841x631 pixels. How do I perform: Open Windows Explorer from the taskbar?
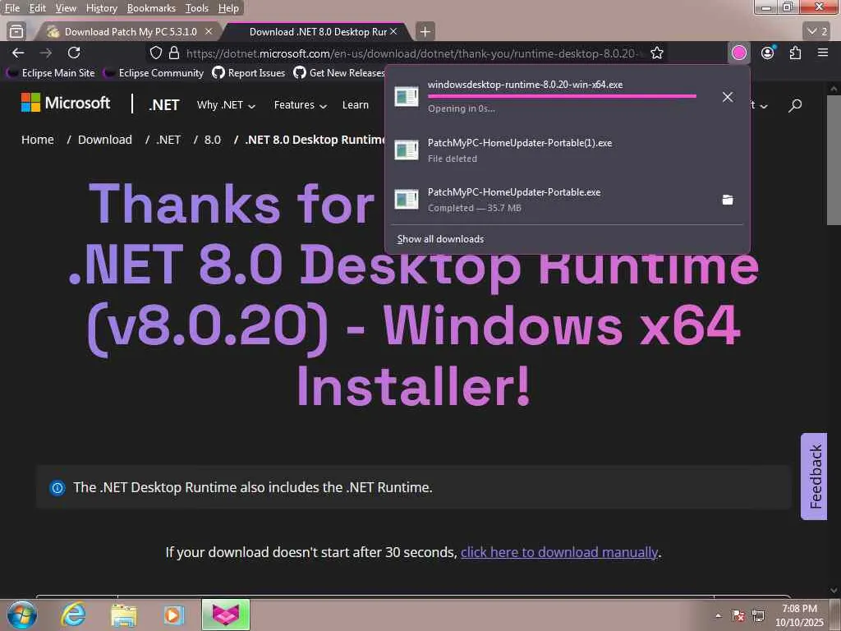(x=123, y=615)
